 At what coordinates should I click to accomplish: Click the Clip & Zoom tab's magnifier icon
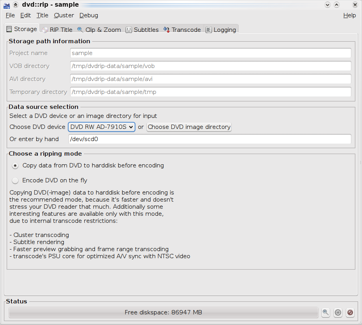click(x=80, y=30)
